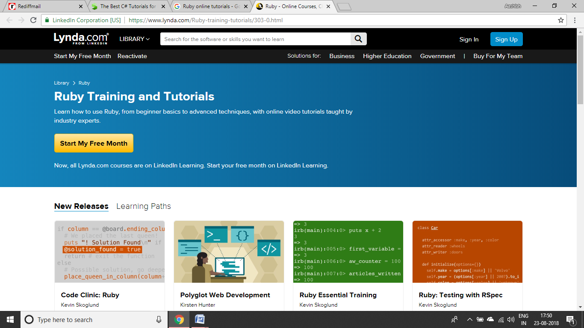Open the Code Clinic: Ruby thumbnail
This screenshot has height=328, width=584.
coord(109,252)
